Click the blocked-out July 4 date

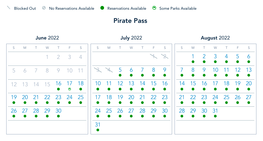pyautogui.click(x=109, y=70)
